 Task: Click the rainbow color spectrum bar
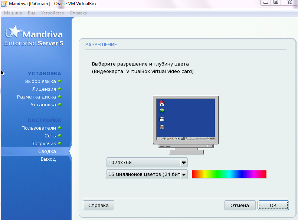coord(229,174)
